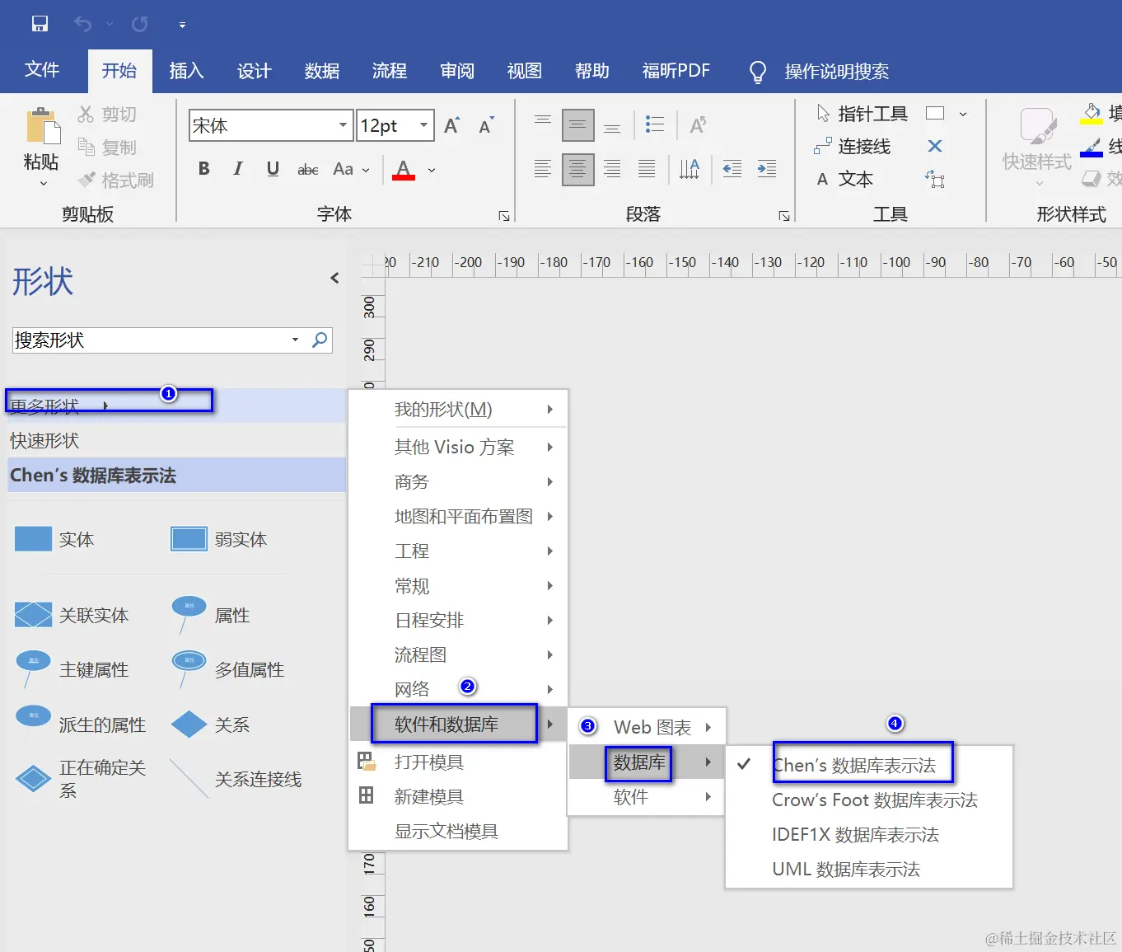This screenshot has width=1122, height=952.
Task: Select the 弱实体 weak entity shape
Action: (219, 539)
